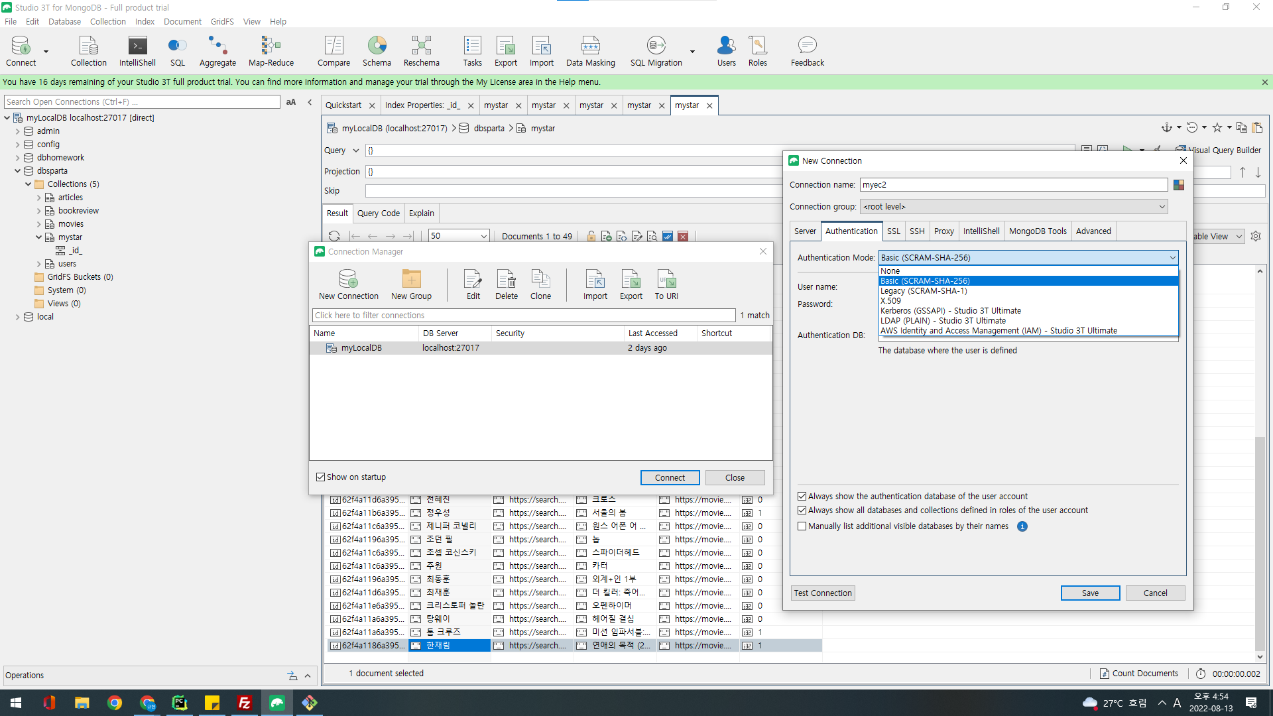Open Studio 3T in the taskbar

click(x=276, y=703)
